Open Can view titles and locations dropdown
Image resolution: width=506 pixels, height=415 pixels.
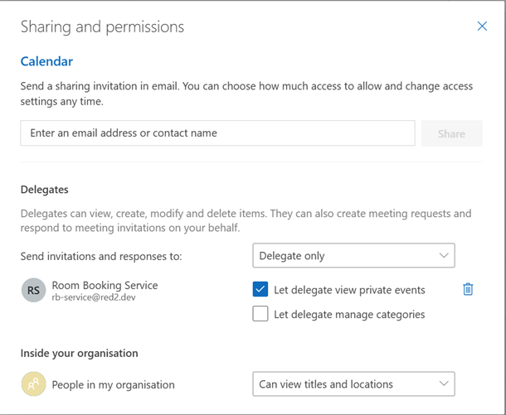coord(353,384)
